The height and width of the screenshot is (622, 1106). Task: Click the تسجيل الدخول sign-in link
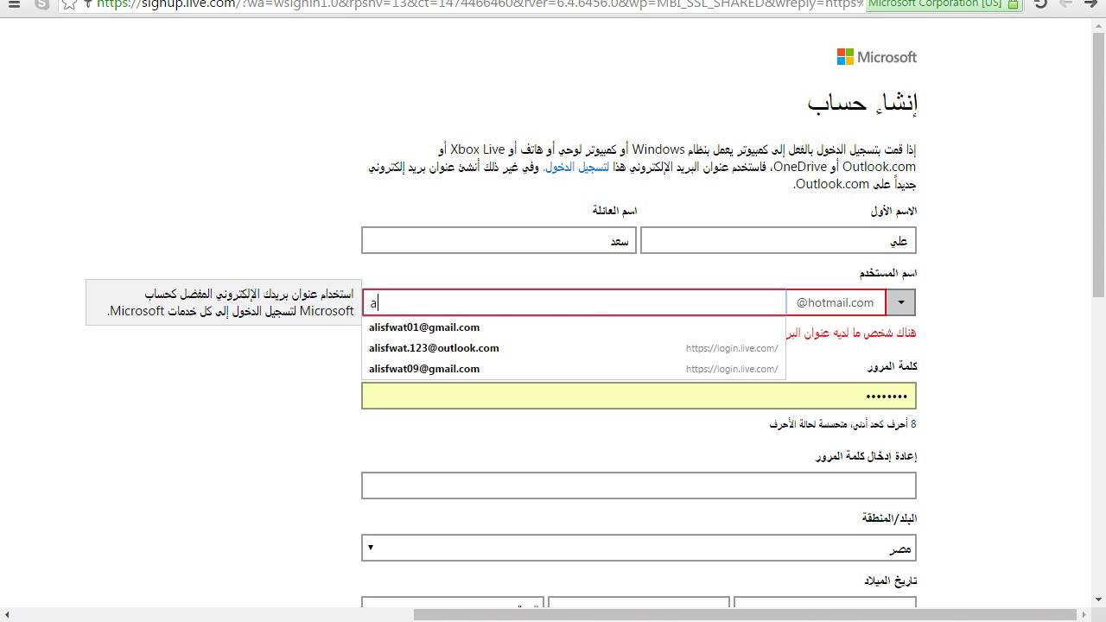(x=576, y=167)
